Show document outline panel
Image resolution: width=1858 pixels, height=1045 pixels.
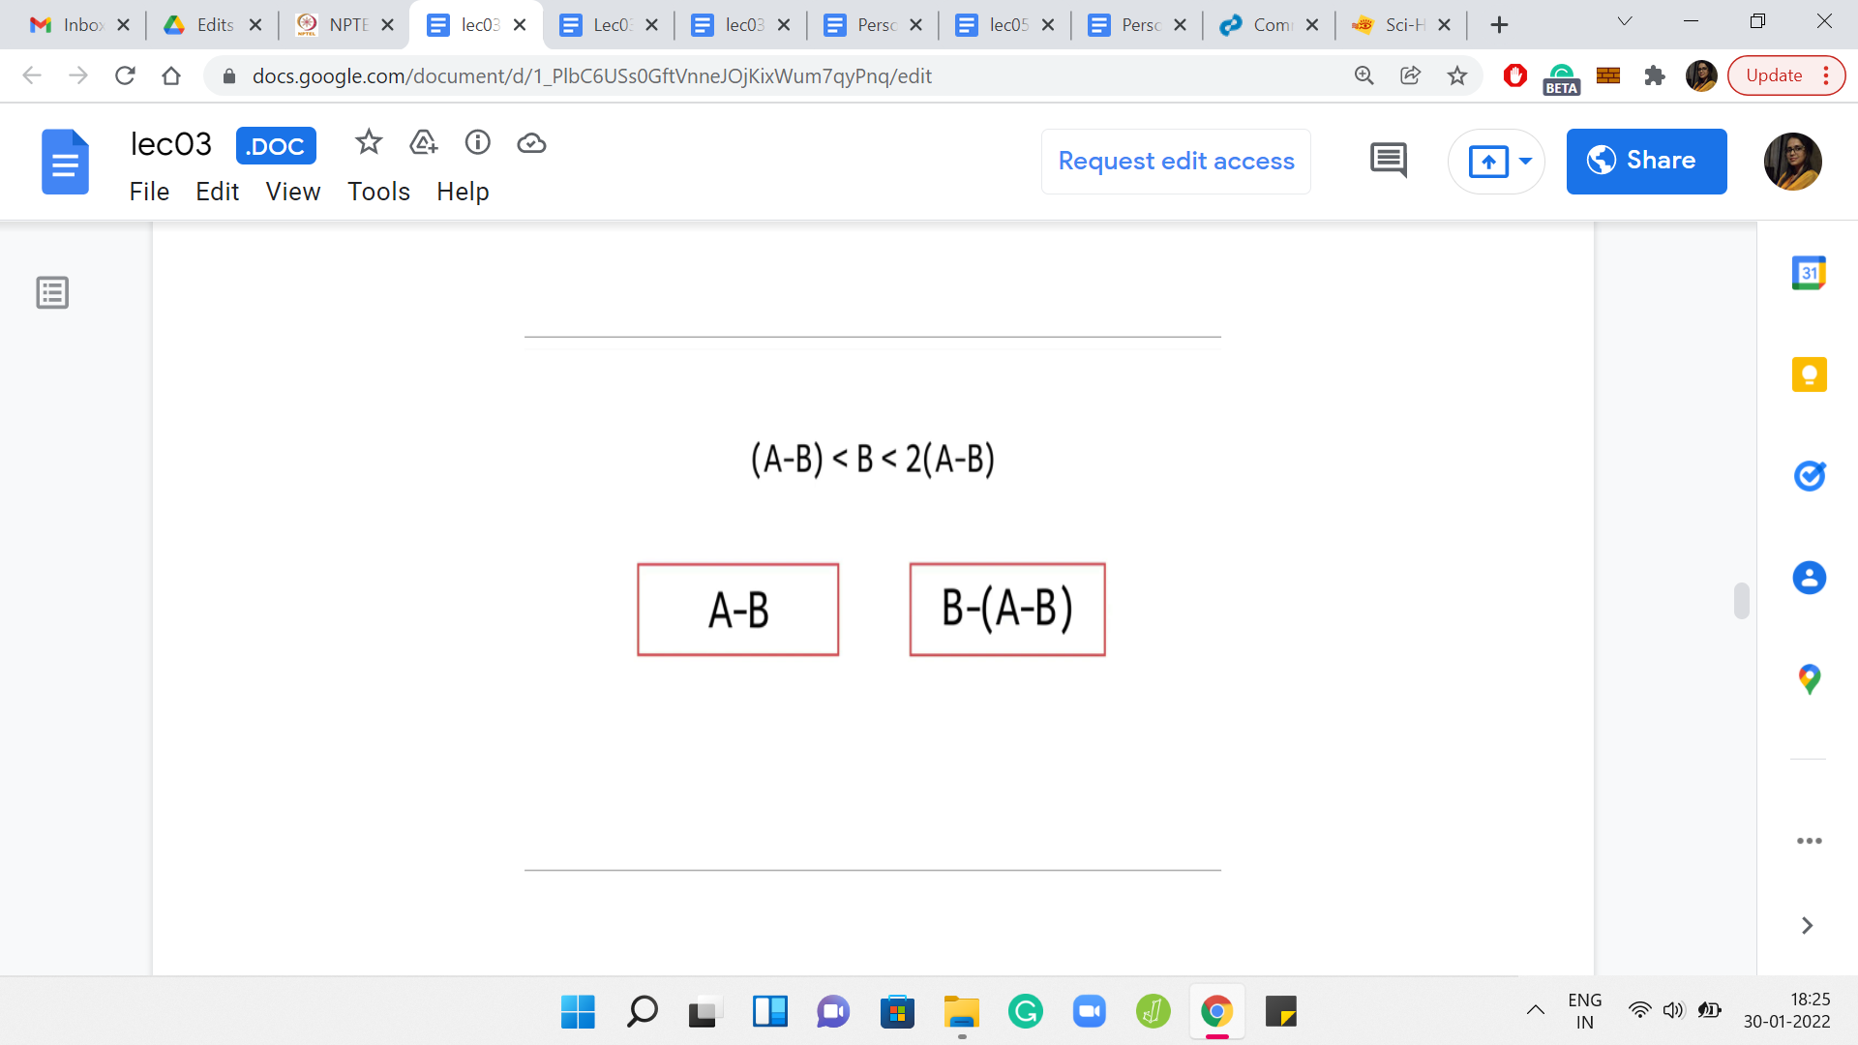52,292
